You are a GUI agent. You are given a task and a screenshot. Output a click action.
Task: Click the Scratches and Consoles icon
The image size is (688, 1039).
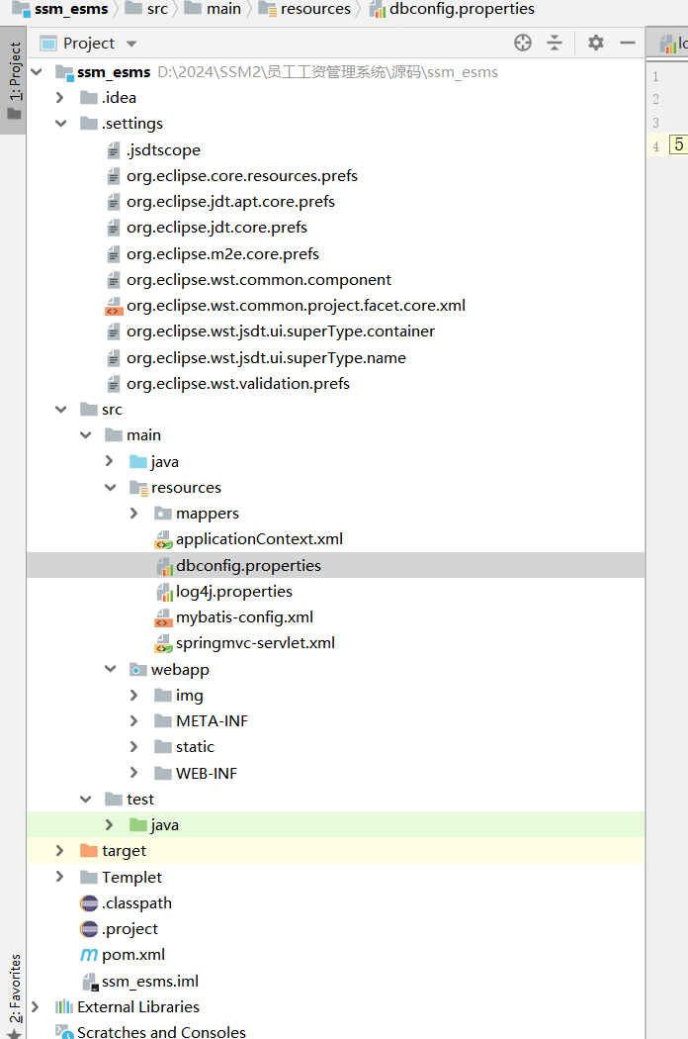click(x=64, y=1032)
